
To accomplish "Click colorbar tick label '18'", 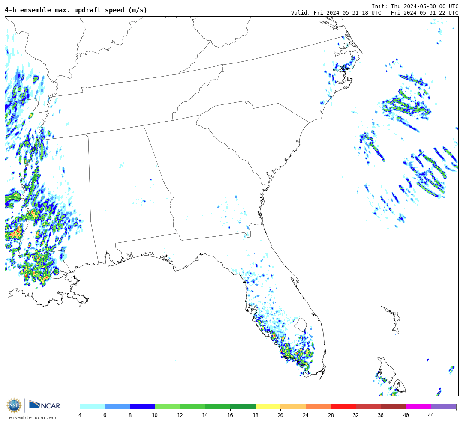I will pyautogui.click(x=256, y=415).
